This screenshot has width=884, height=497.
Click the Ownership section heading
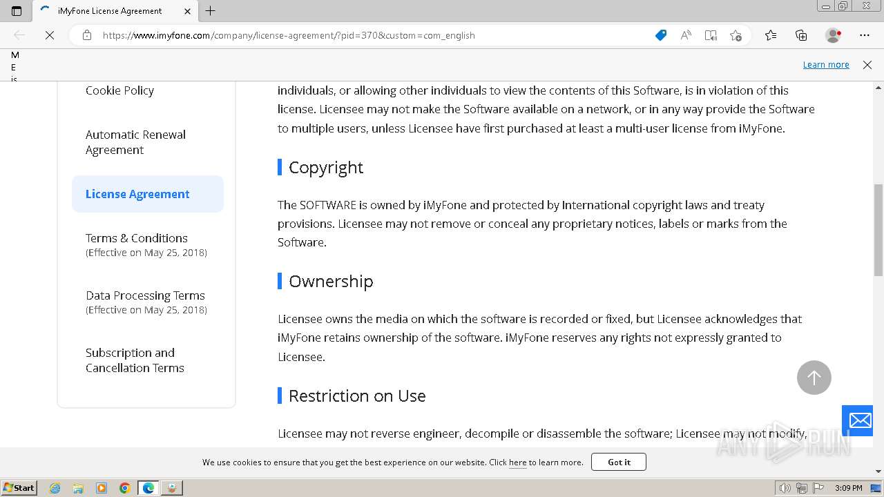pyautogui.click(x=331, y=281)
